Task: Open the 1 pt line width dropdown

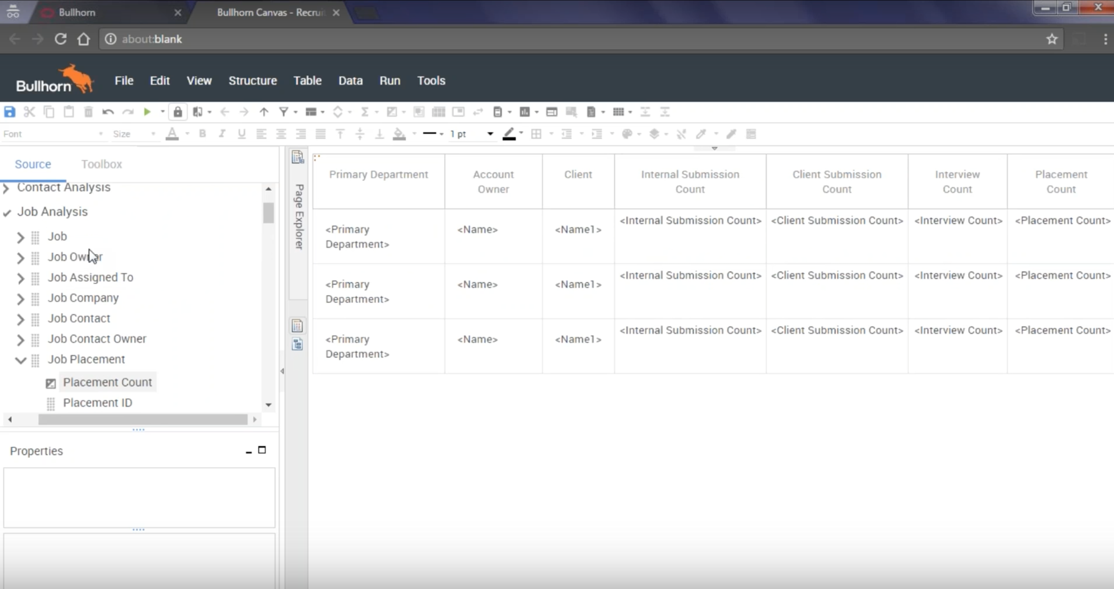Action: point(490,134)
